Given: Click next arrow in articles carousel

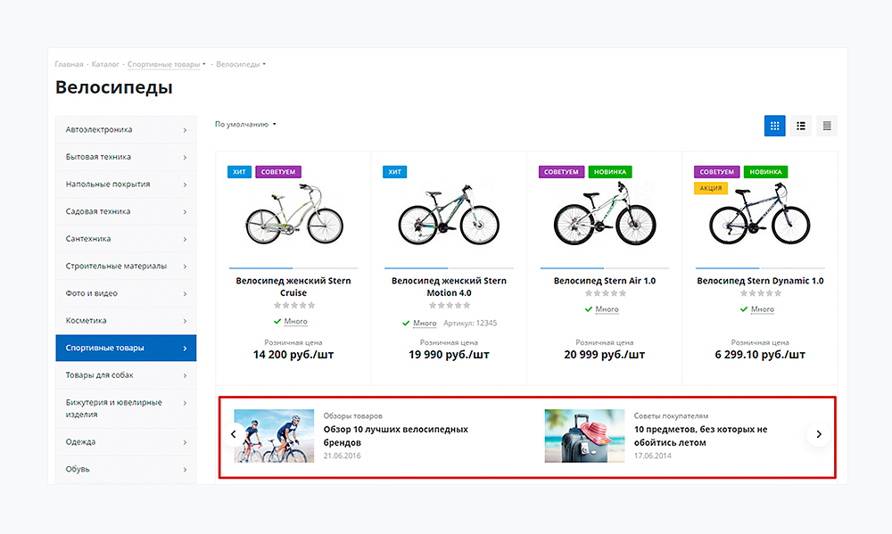Looking at the screenshot, I should (819, 434).
